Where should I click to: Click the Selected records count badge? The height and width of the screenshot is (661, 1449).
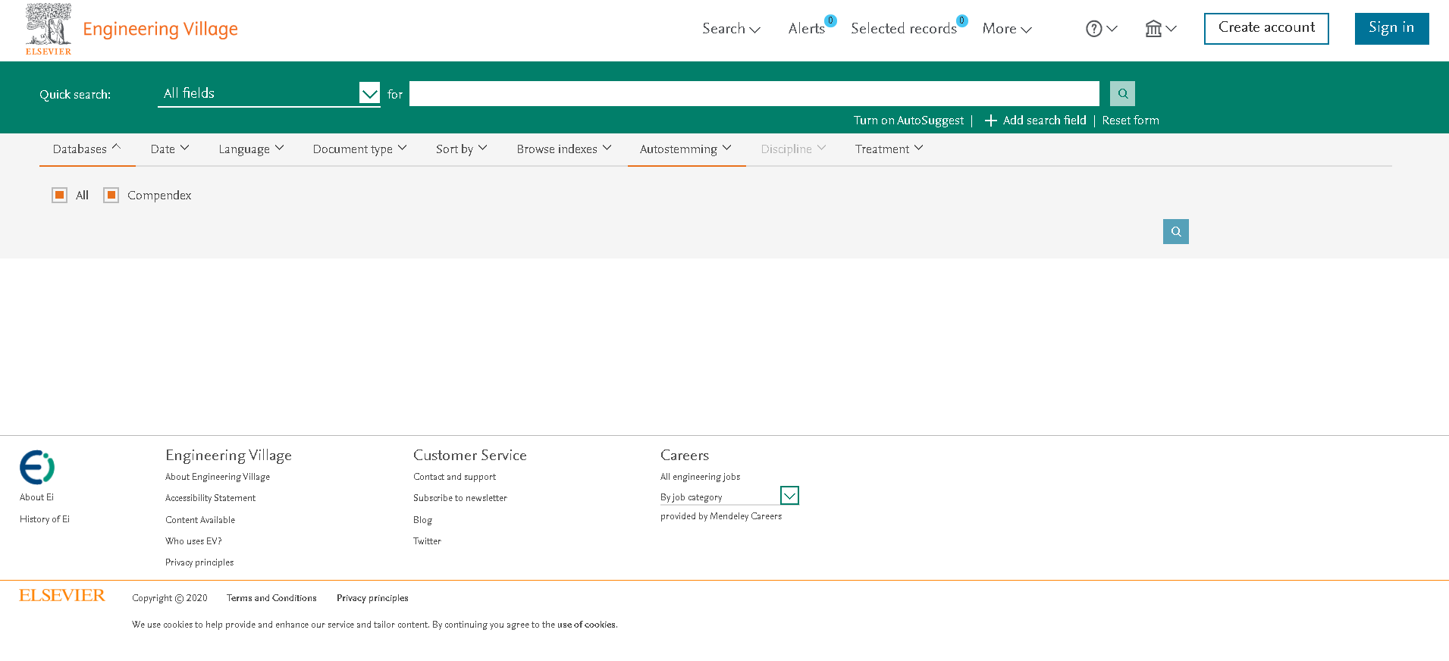962,20
